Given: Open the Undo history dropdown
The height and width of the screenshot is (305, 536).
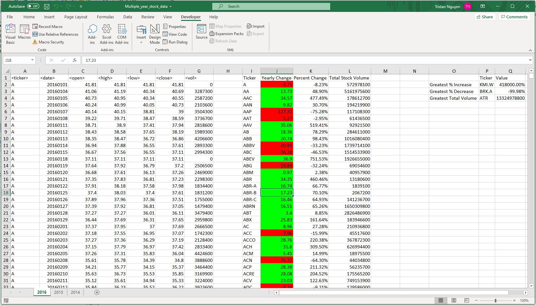Looking at the screenshot, I should pos(62,6).
